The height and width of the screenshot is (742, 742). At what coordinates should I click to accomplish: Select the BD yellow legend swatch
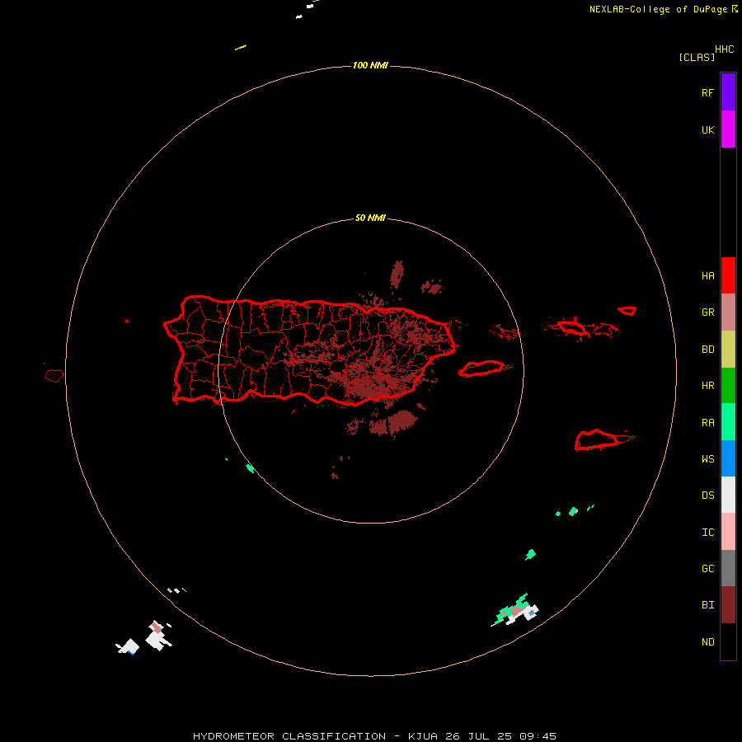pos(728,349)
